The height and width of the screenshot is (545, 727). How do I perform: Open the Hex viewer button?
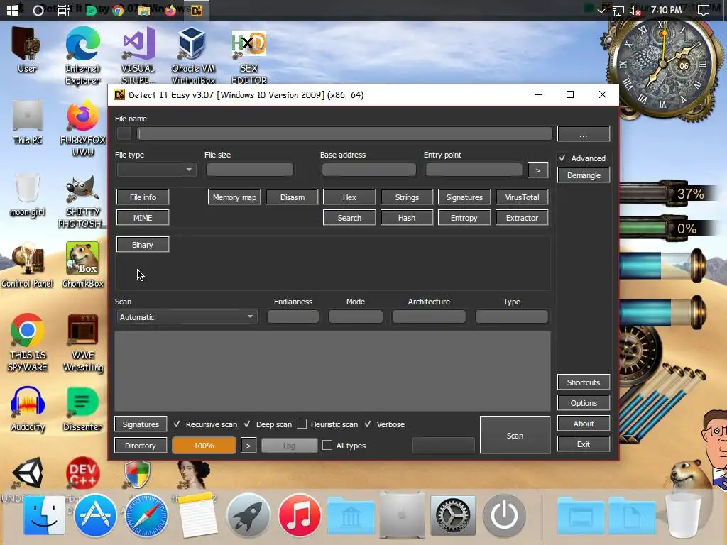coord(349,197)
